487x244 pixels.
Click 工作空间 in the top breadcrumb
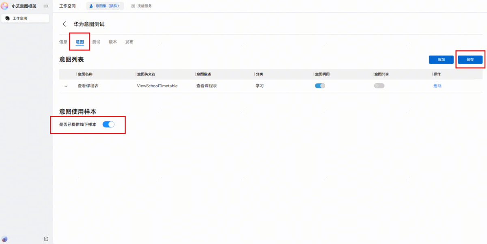tap(67, 6)
